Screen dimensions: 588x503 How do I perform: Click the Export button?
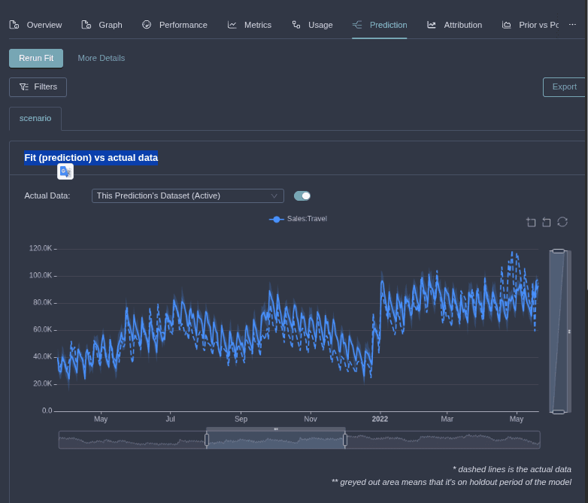click(x=564, y=87)
